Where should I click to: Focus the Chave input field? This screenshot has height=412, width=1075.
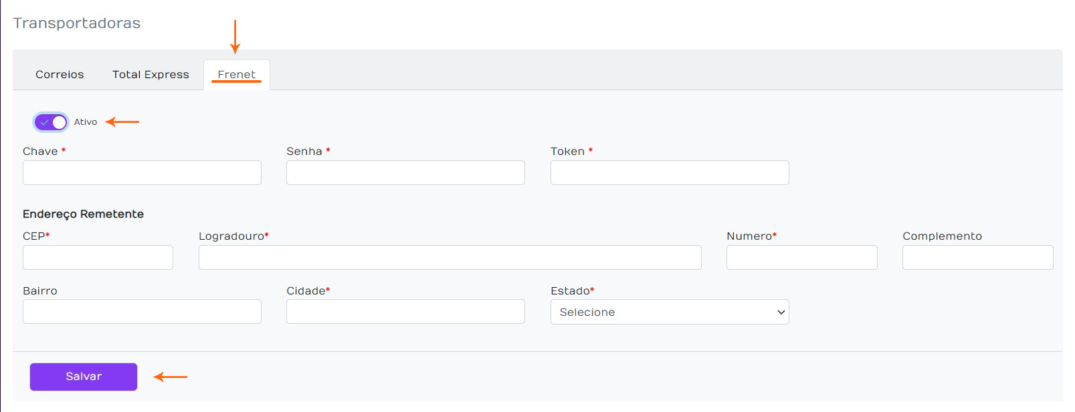[142, 173]
